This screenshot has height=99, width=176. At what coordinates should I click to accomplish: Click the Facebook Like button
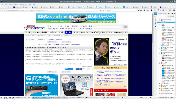click(x=78, y=69)
